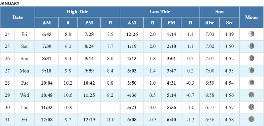Select the 6:45 high tide time on Friday 24
This screenshot has width=264, height=126.
click(47, 34)
